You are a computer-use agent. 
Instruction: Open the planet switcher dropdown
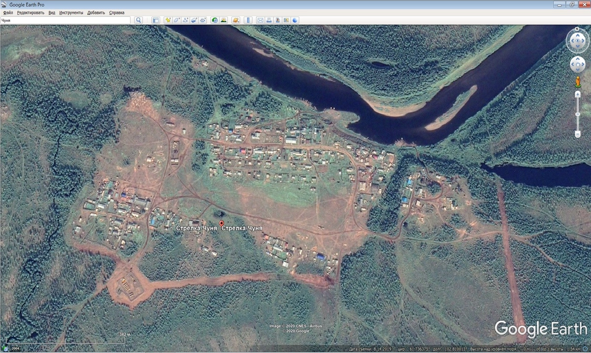(x=236, y=20)
